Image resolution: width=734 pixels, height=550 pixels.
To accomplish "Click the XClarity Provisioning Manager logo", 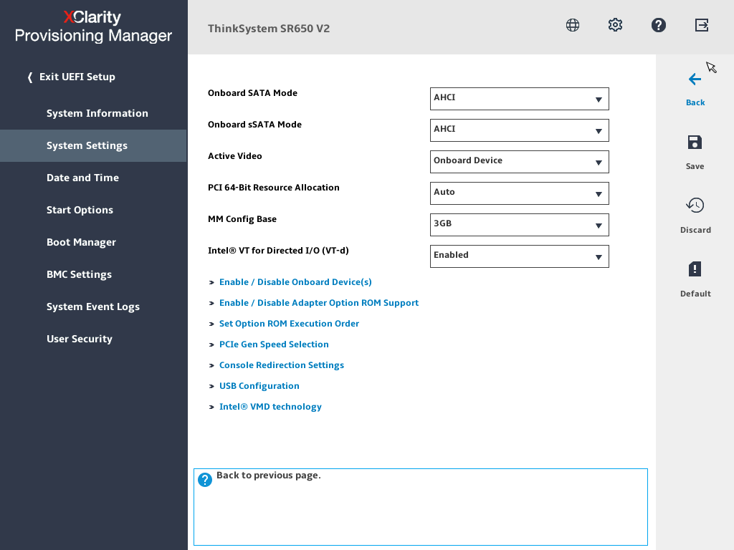I will point(93,26).
